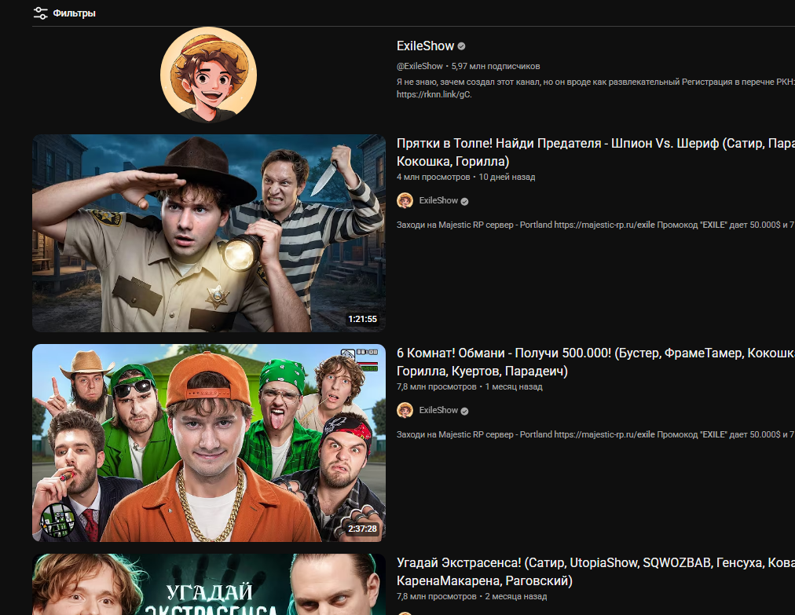Click the 2:37:28 duration badge
795x615 pixels.
point(362,529)
